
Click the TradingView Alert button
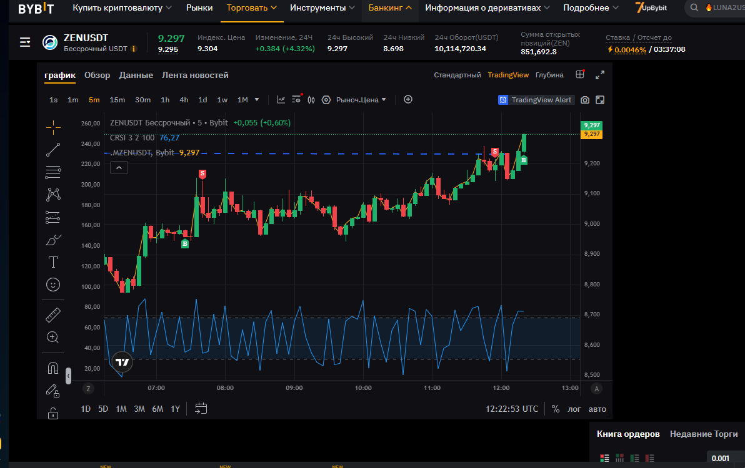coord(536,100)
